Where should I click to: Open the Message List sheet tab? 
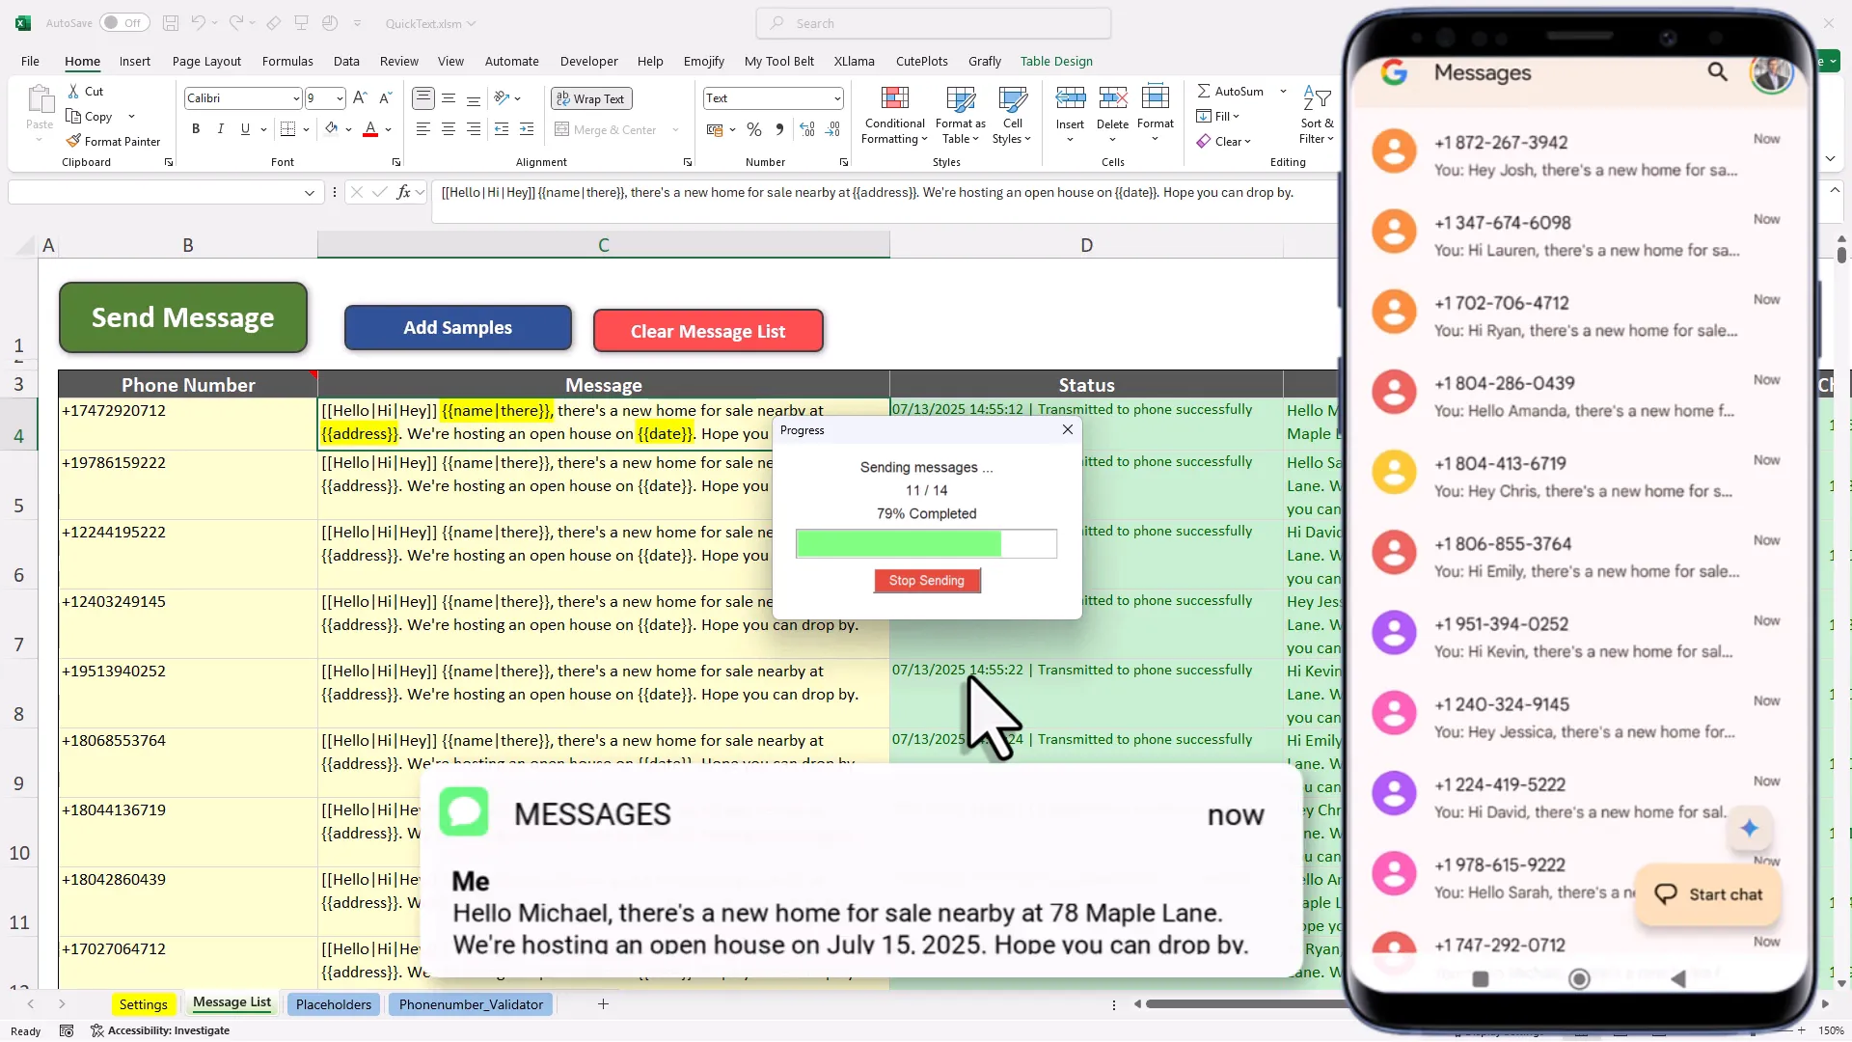[x=231, y=1003]
